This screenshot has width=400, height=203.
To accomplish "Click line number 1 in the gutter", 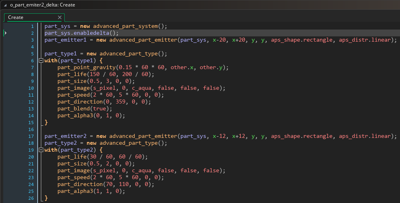I will coord(32,26).
